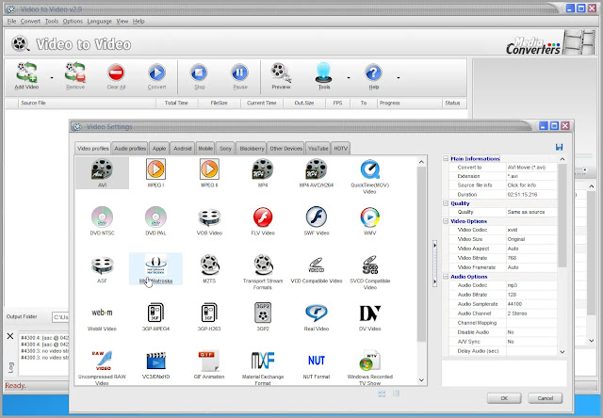This screenshot has width=603, height=418.
Task: Open the Tools toolbar button
Action: (324, 75)
